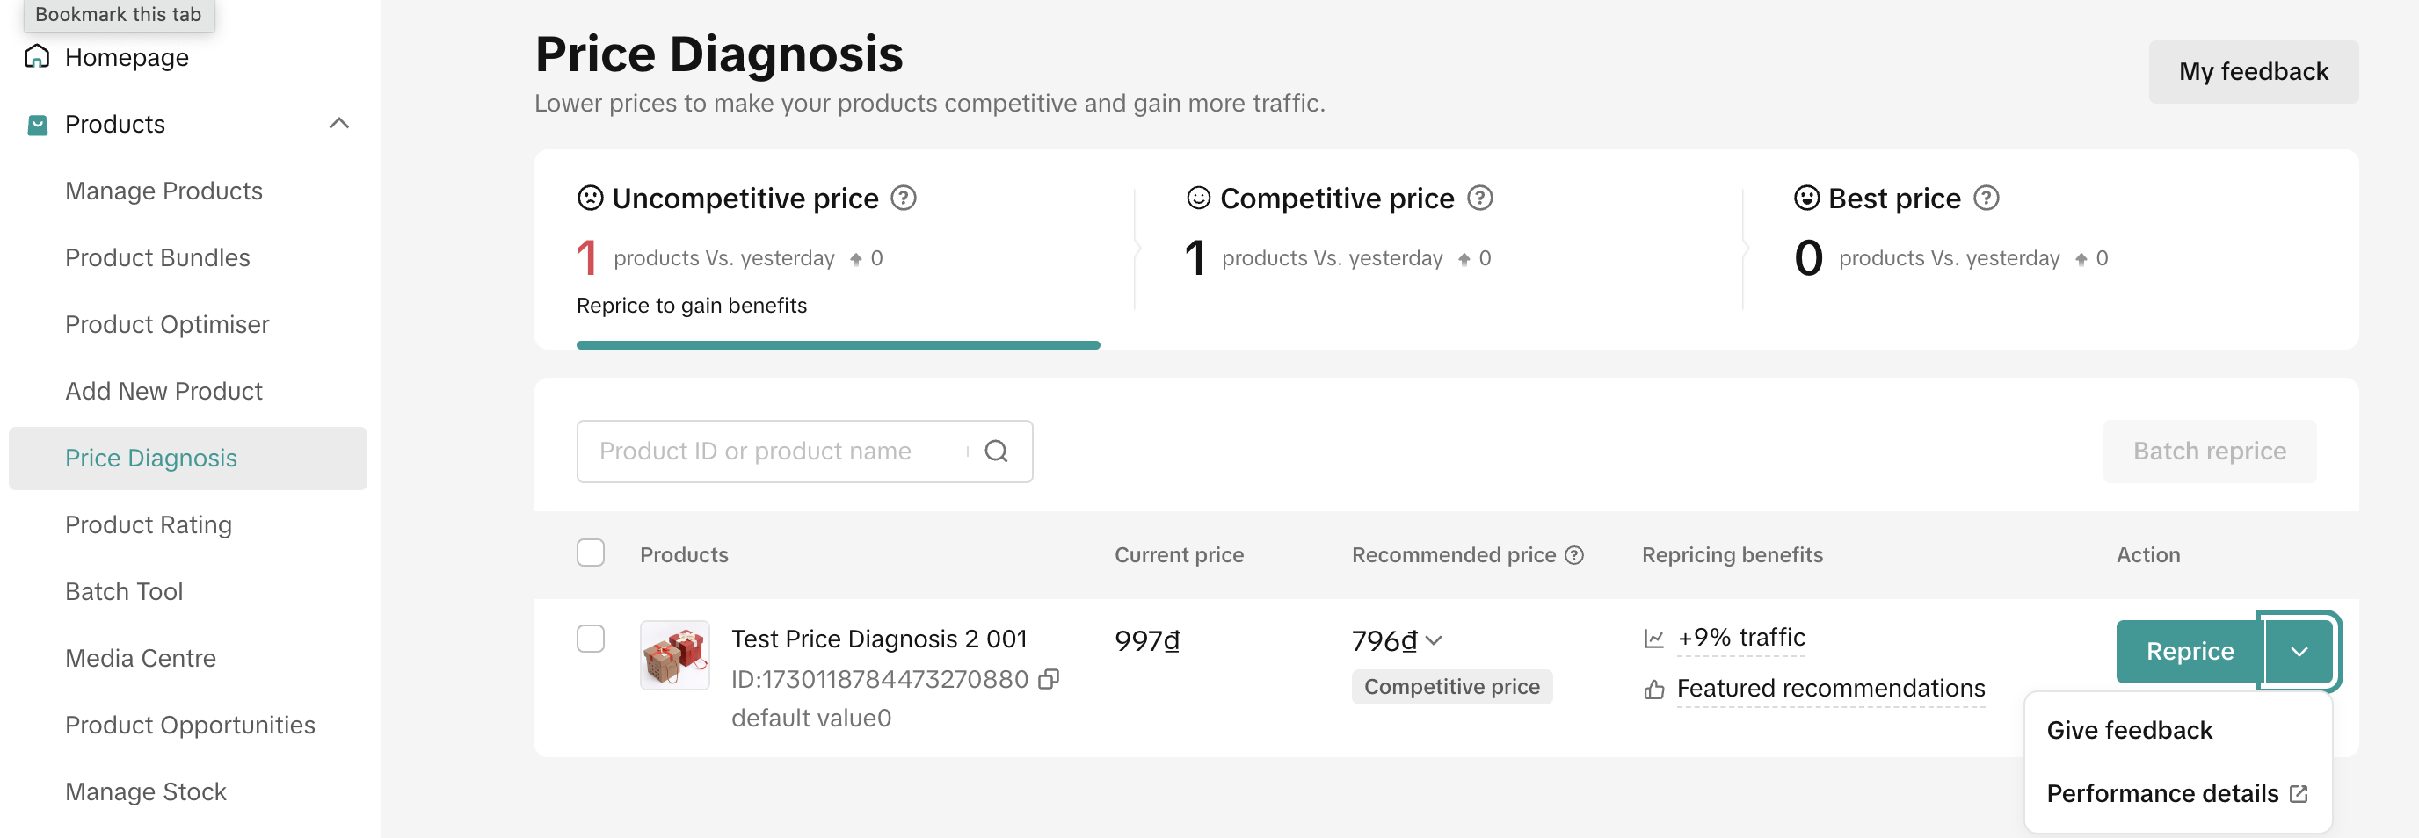Image resolution: width=2419 pixels, height=838 pixels.
Task: Click the Homepage house icon
Action: click(37, 57)
